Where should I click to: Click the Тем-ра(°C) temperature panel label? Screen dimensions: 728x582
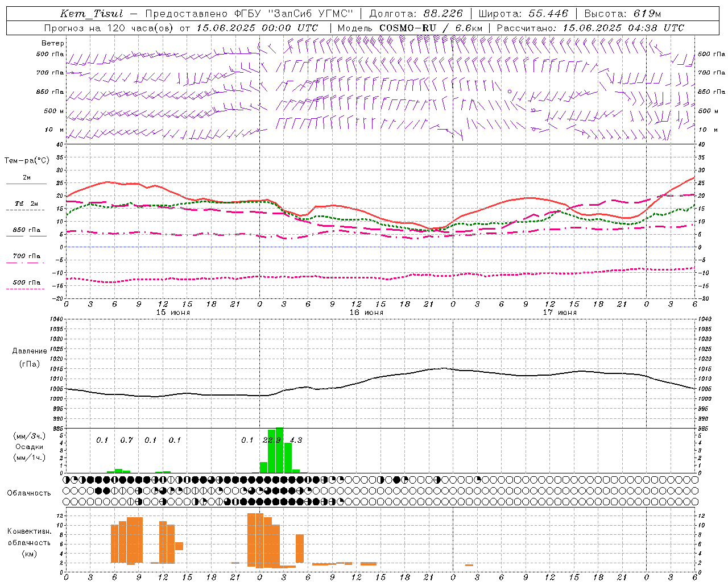pos(27,161)
